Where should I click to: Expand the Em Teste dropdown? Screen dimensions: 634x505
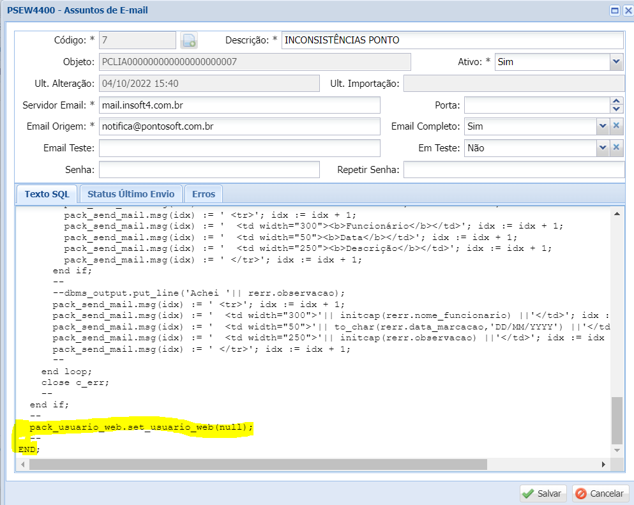[x=603, y=147]
